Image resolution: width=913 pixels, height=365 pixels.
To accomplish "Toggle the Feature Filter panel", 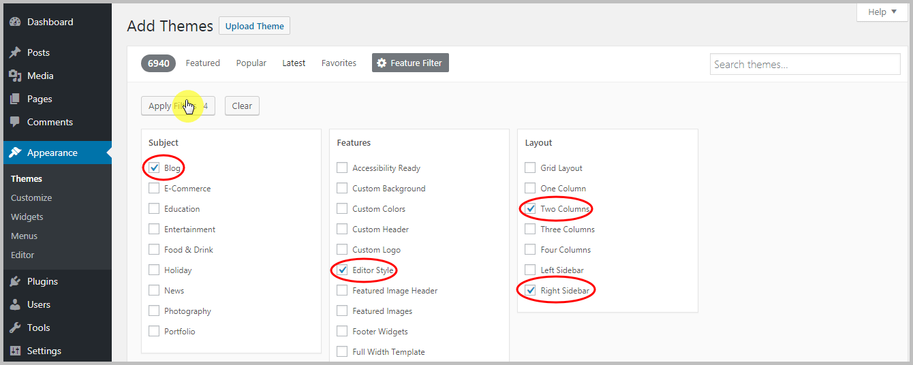I will pos(410,63).
